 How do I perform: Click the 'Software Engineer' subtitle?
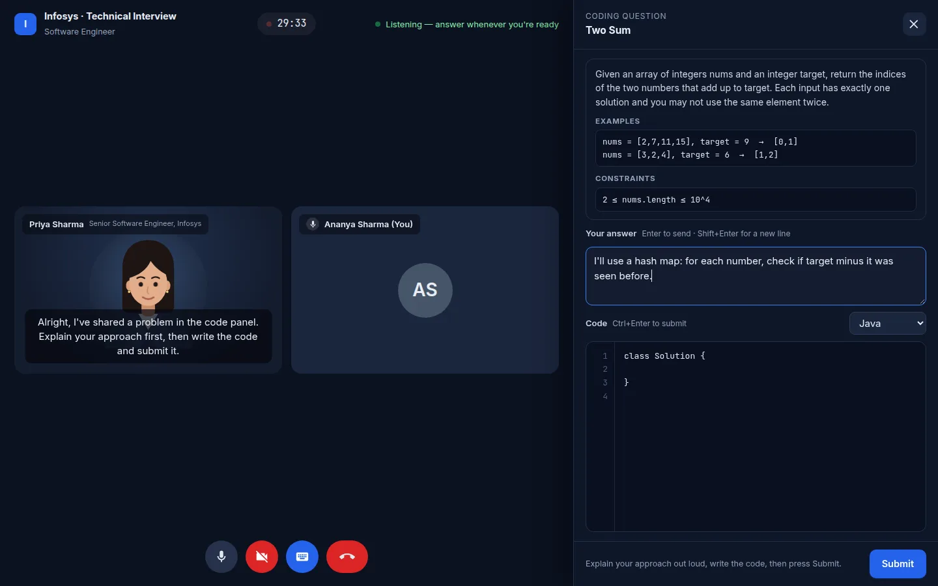[x=79, y=32]
